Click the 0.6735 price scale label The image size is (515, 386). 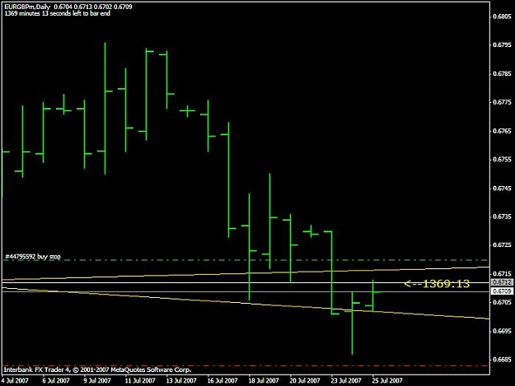[x=502, y=216]
